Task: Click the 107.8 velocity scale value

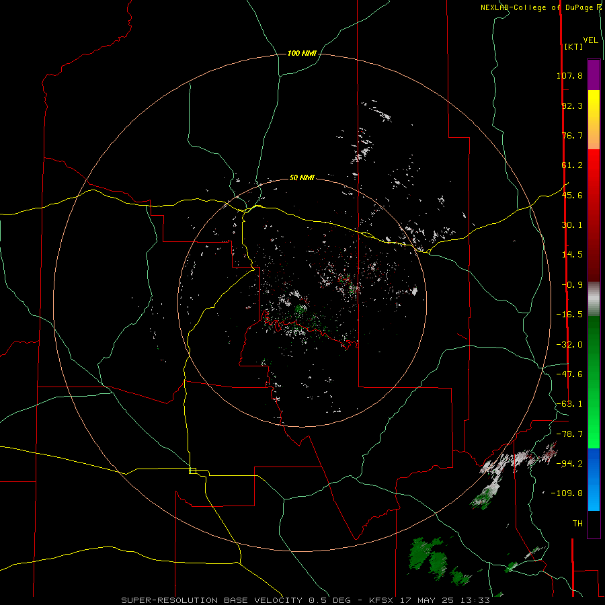Action: (x=569, y=75)
